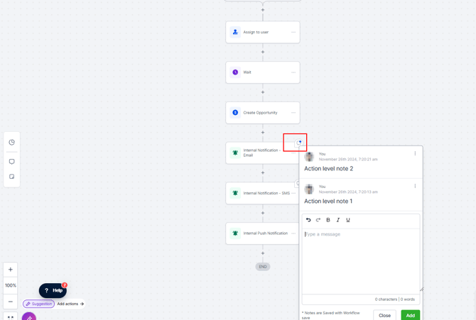Toggle bold formatting in note editor
The width and height of the screenshot is (476, 320).
[x=328, y=220]
